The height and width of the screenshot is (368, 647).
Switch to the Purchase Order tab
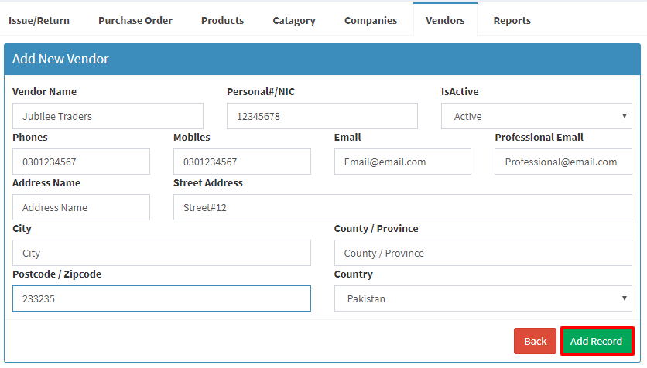coord(135,20)
